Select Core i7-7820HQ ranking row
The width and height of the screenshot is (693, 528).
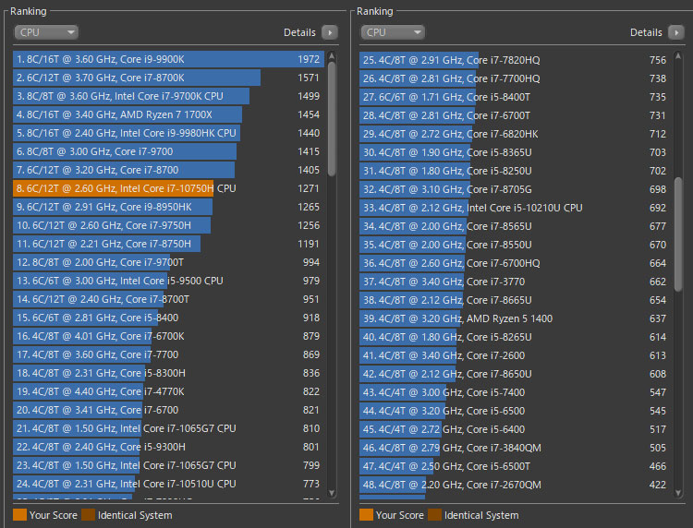(516, 60)
